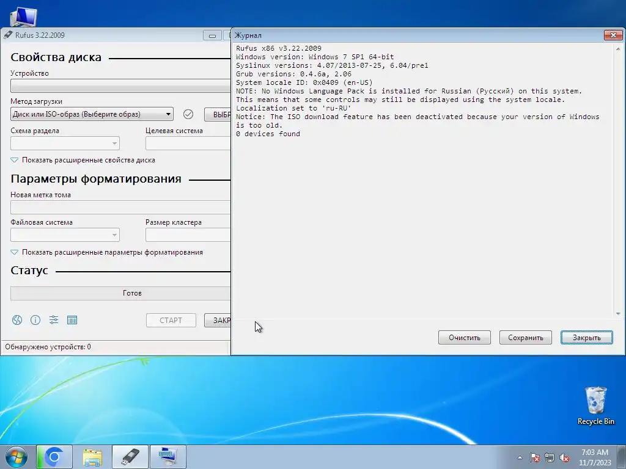Click the 'Localization set to ru-RU' line
Image resolution: width=626 pixels, height=469 pixels.
coord(293,108)
